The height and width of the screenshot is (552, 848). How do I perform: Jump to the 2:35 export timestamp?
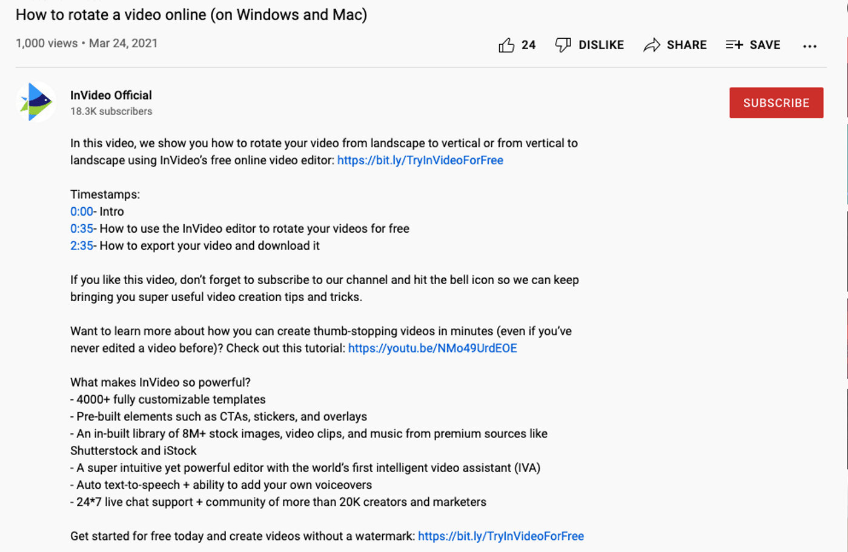click(x=82, y=245)
